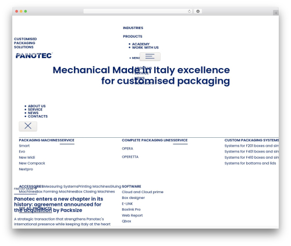Open Systems for F410 boxes link
This screenshot has width=291, height=246.
[x=251, y=158]
